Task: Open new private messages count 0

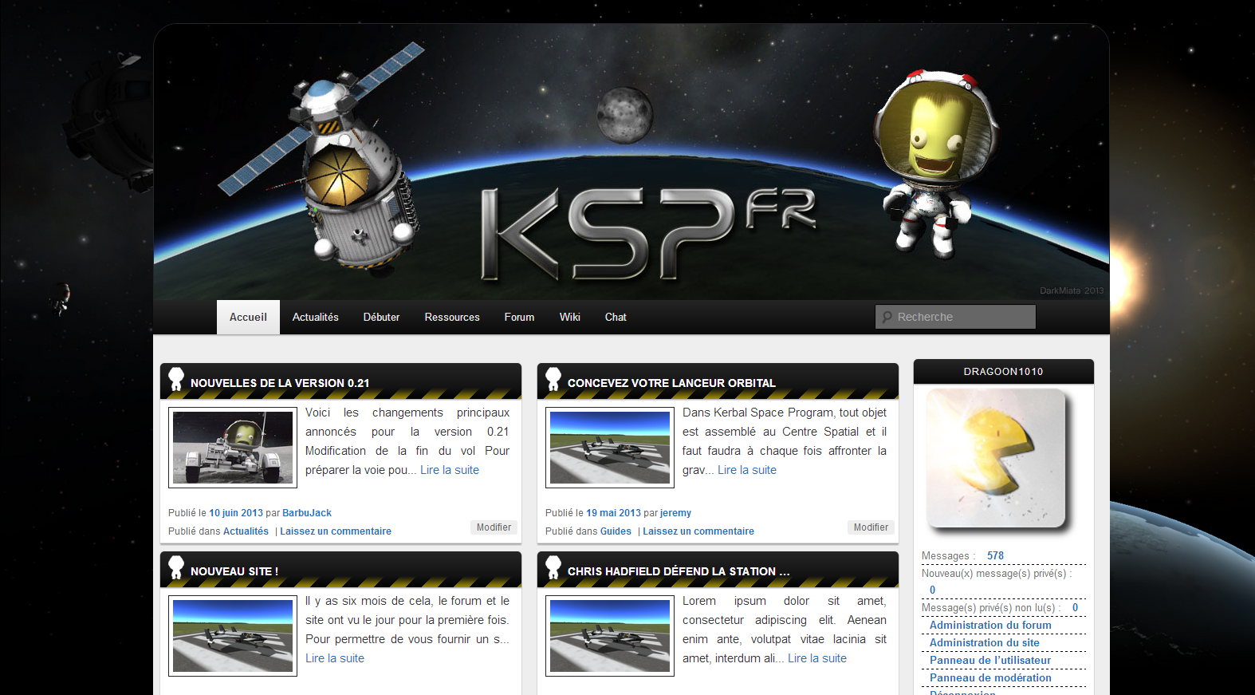Action: 932,590
